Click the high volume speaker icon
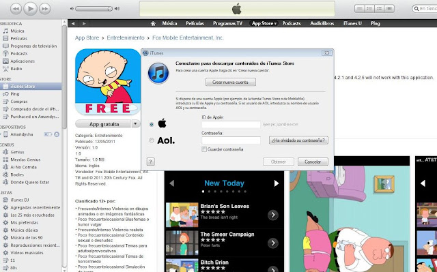437x272 pixels. pyautogui.click(x=117, y=9)
